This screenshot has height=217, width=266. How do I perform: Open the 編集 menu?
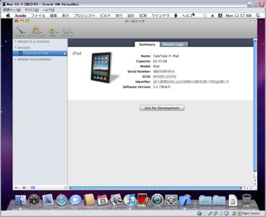(53, 16)
